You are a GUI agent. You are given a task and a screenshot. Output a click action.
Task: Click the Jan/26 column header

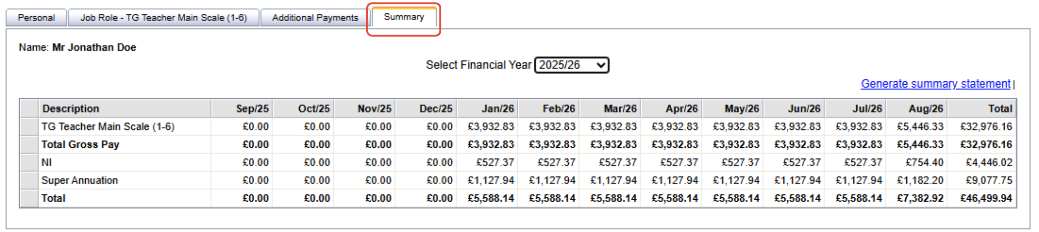point(498,109)
